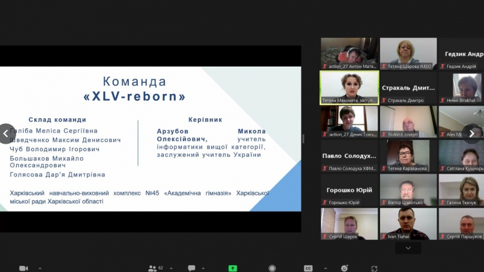484x272 pixels.
Task: Click slide title «XLV-reborn»
Action: [135, 96]
